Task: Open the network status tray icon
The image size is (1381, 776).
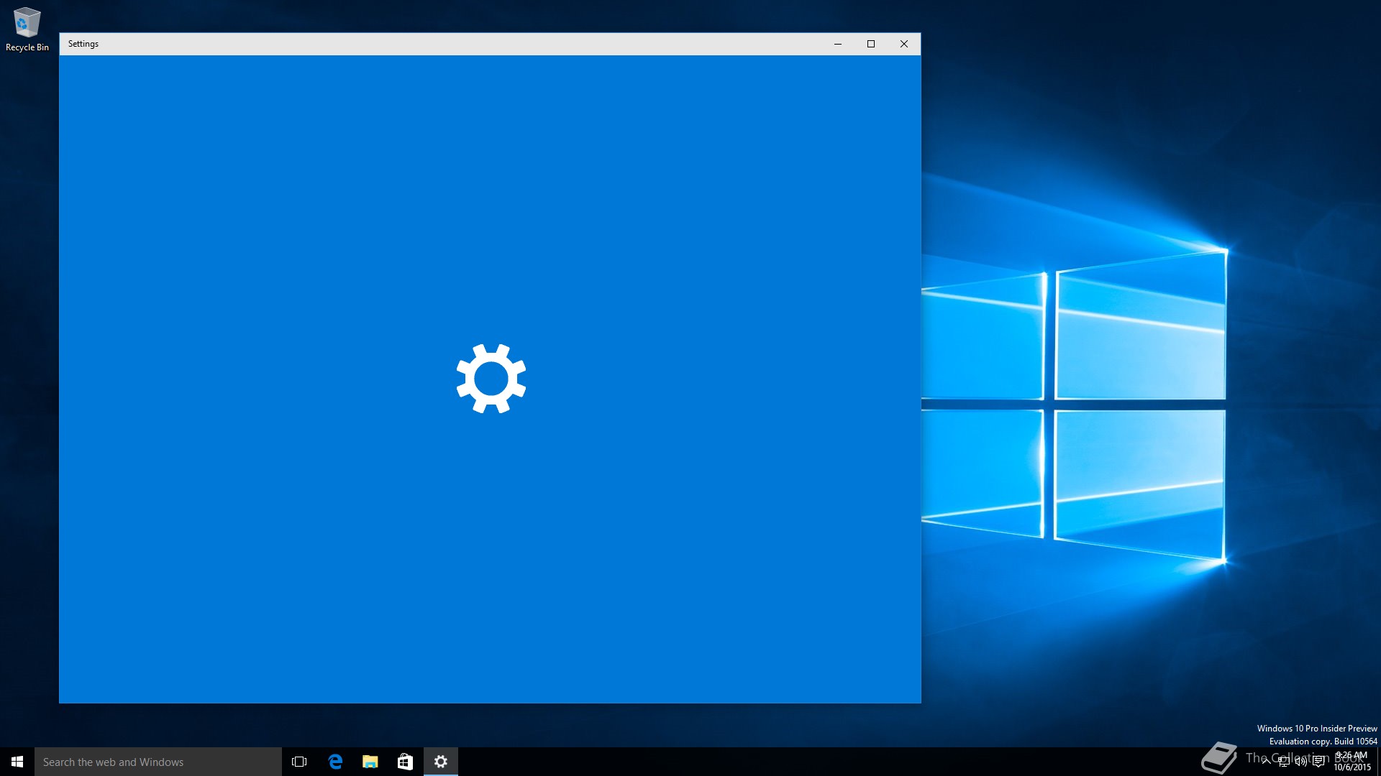Action: coord(1284,762)
